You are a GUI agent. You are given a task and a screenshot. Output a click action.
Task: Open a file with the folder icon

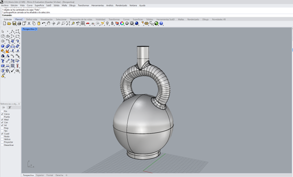coord(9,23)
